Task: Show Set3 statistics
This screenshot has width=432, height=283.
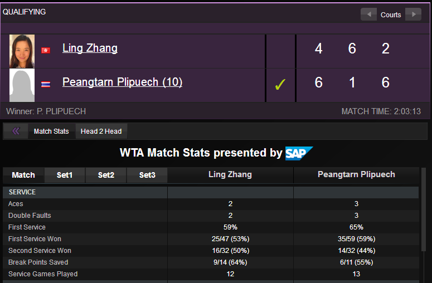Action: pyautogui.click(x=147, y=175)
